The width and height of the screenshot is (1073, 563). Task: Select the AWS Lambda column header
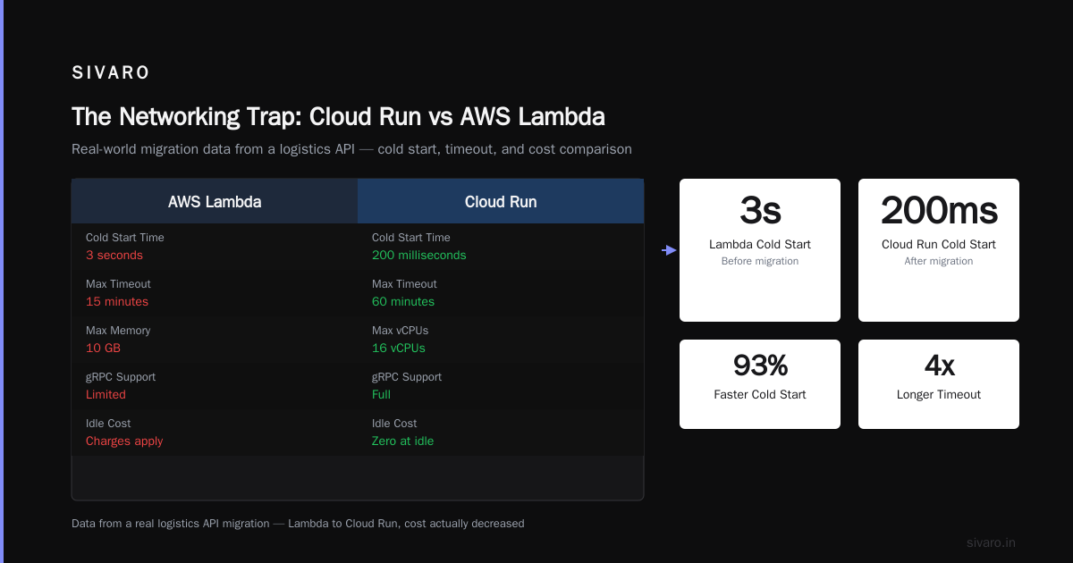[215, 201]
